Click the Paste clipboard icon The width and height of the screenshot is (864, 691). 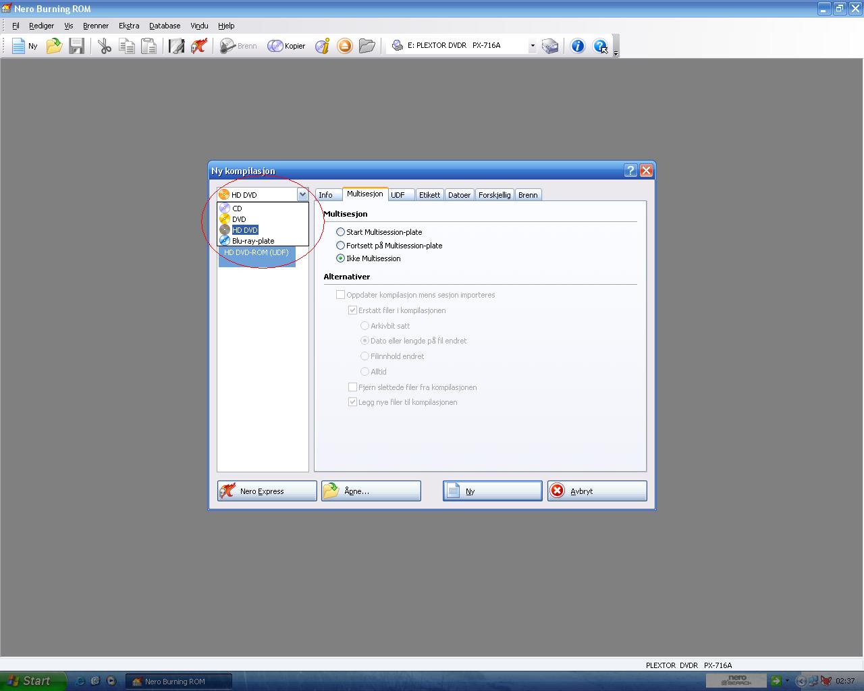148,46
